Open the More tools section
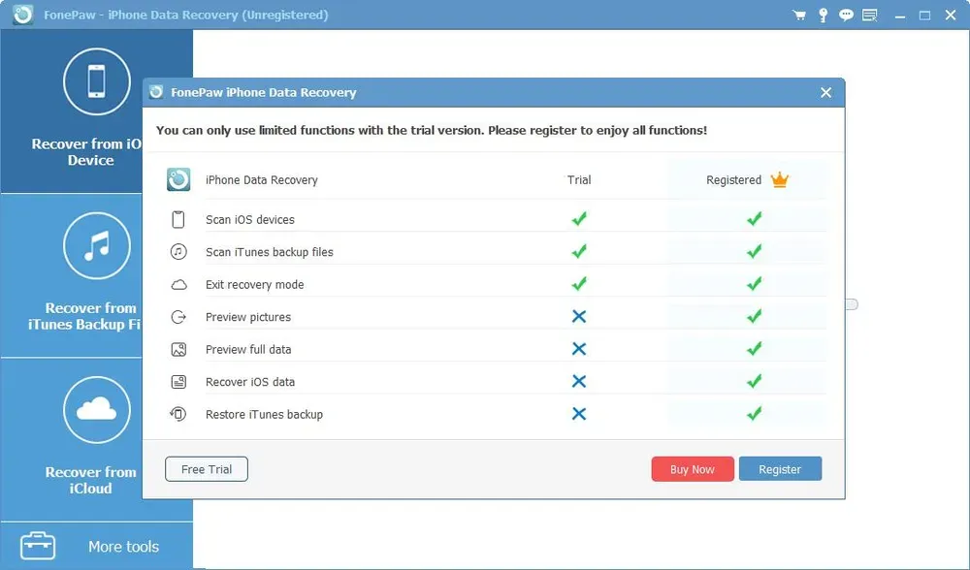The height and width of the screenshot is (570, 970). coord(121,546)
